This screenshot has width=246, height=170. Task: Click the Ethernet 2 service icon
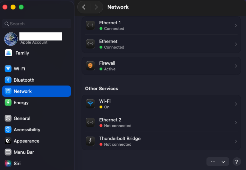click(90, 122)
